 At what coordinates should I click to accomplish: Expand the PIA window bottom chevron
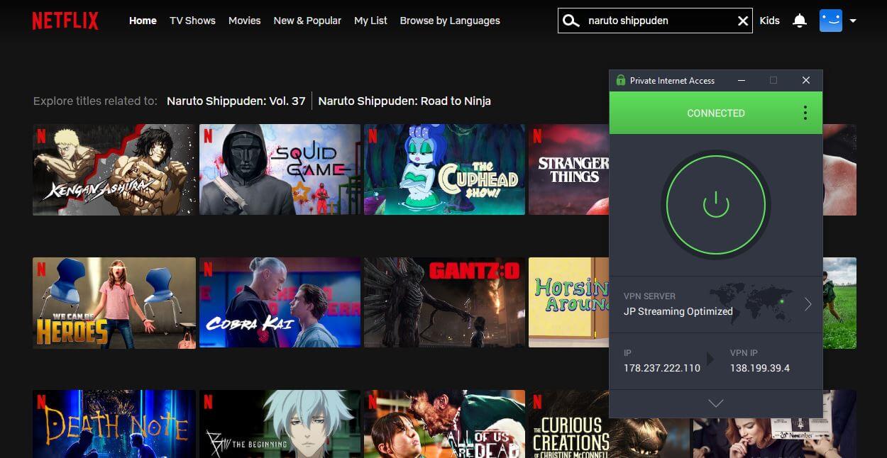point(716,403)
